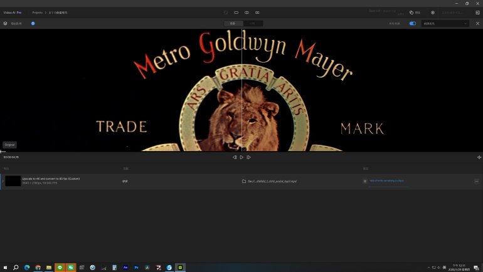Open Microsoft Edge from the taskbar
The width and height of the screenshot is (483, 272).
(x=27, y=268)
